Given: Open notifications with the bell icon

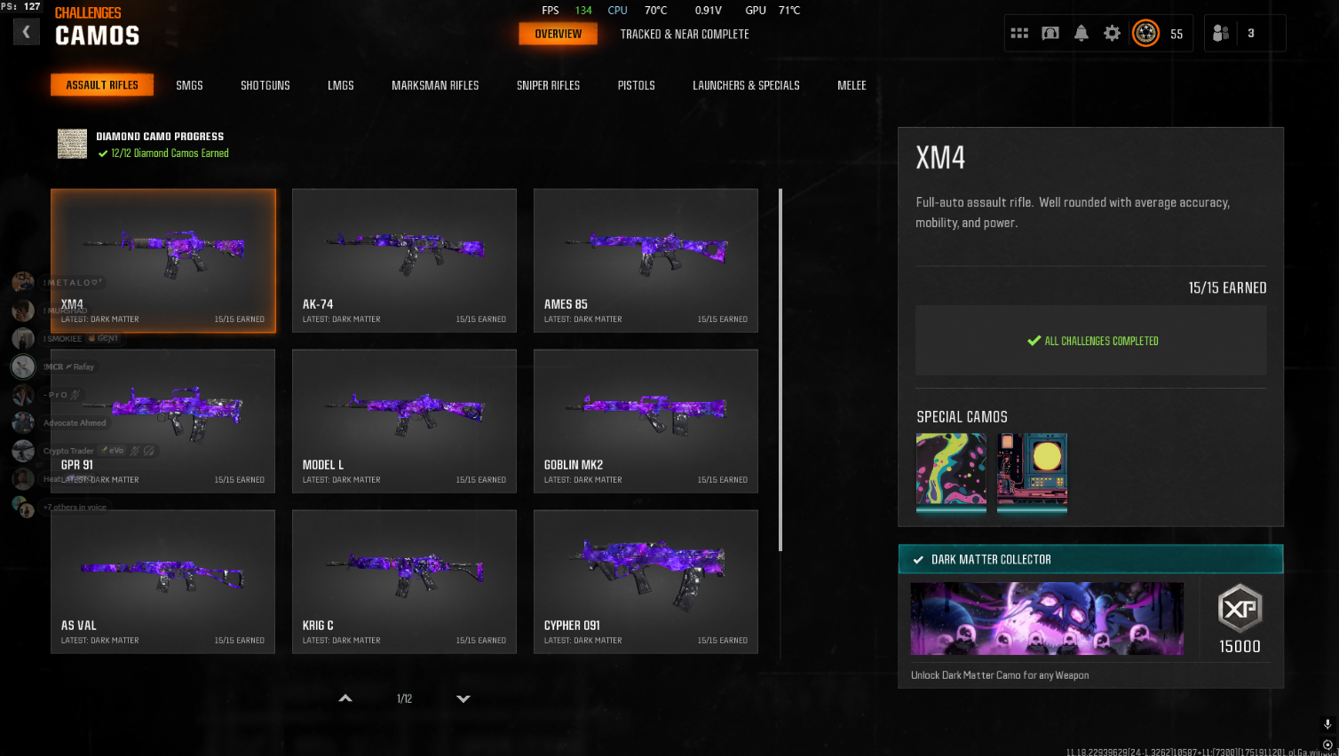Looking at the screenshot, I should 1081,32.
